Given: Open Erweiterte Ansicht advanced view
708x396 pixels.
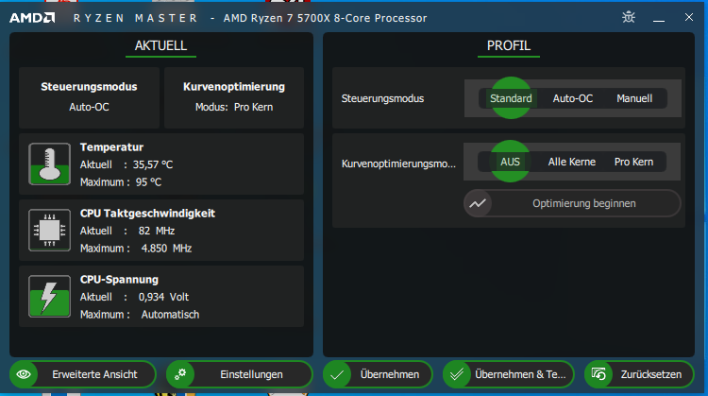Looking at the screenshot, I should pos(83,374).
